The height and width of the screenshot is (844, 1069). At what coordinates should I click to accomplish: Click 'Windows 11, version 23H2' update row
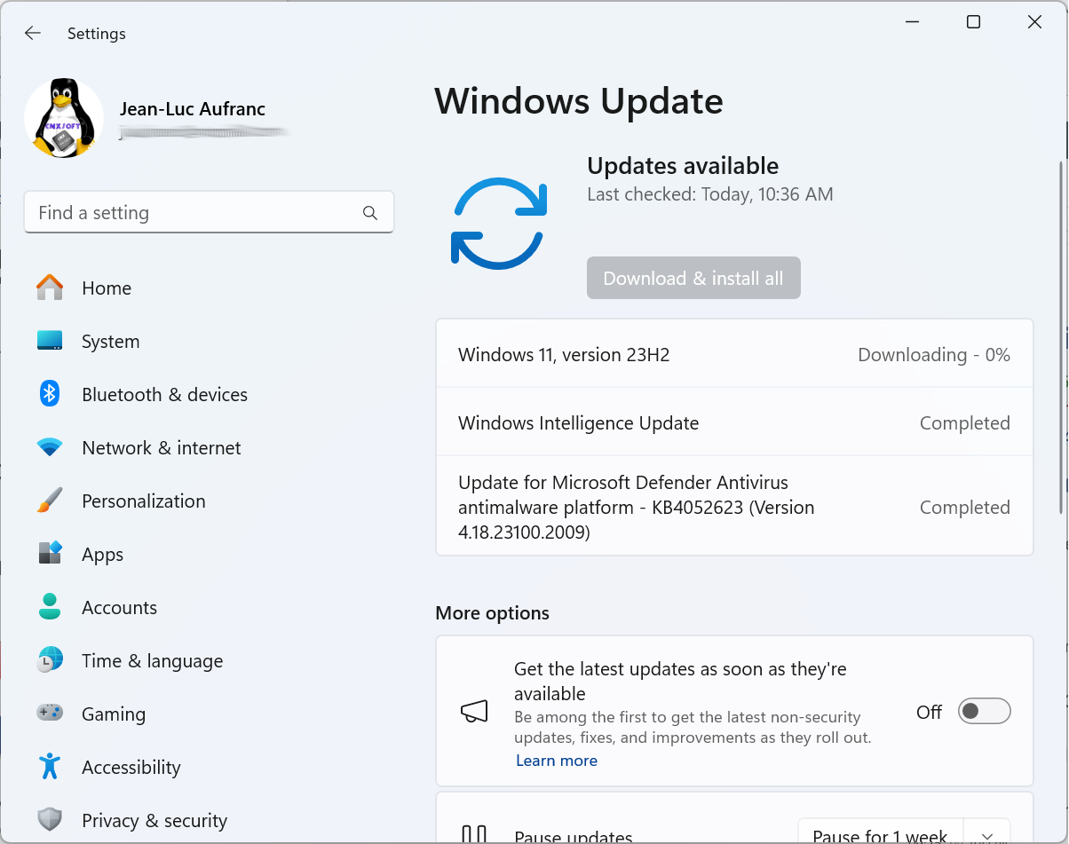click(734, 355)
